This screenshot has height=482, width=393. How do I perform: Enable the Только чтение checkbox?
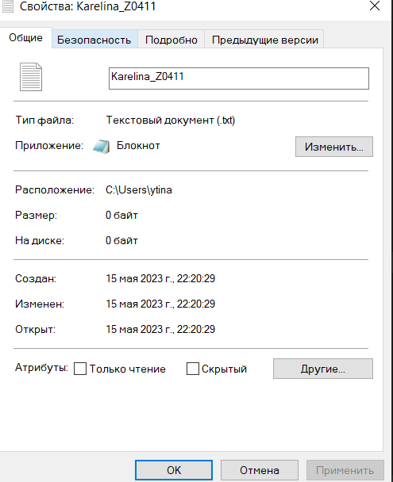click(80, 369)
